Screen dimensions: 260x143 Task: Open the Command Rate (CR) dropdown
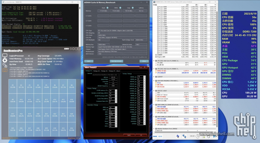[116, 101]
